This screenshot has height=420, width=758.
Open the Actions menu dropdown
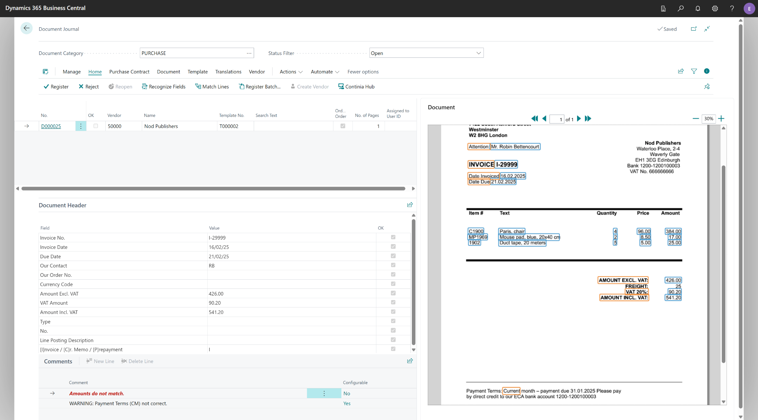tap(291, 72)
